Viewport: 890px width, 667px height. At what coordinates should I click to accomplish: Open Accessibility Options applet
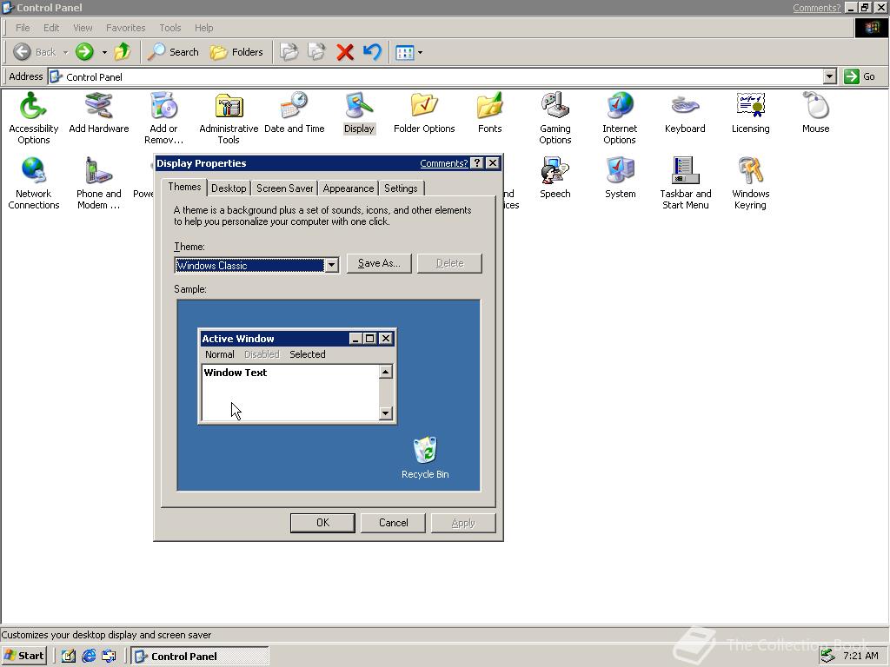point(34,118)
